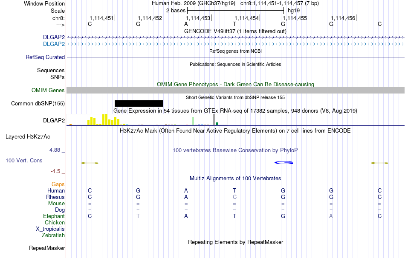This screenshot has width=405, height=258.
Task: Click the Scale label
Action: pyautogui.click(x=58, y=11)
